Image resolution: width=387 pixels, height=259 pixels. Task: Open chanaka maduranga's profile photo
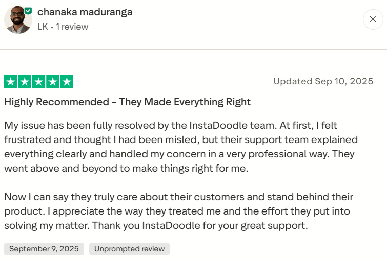(x=18, y=19)
